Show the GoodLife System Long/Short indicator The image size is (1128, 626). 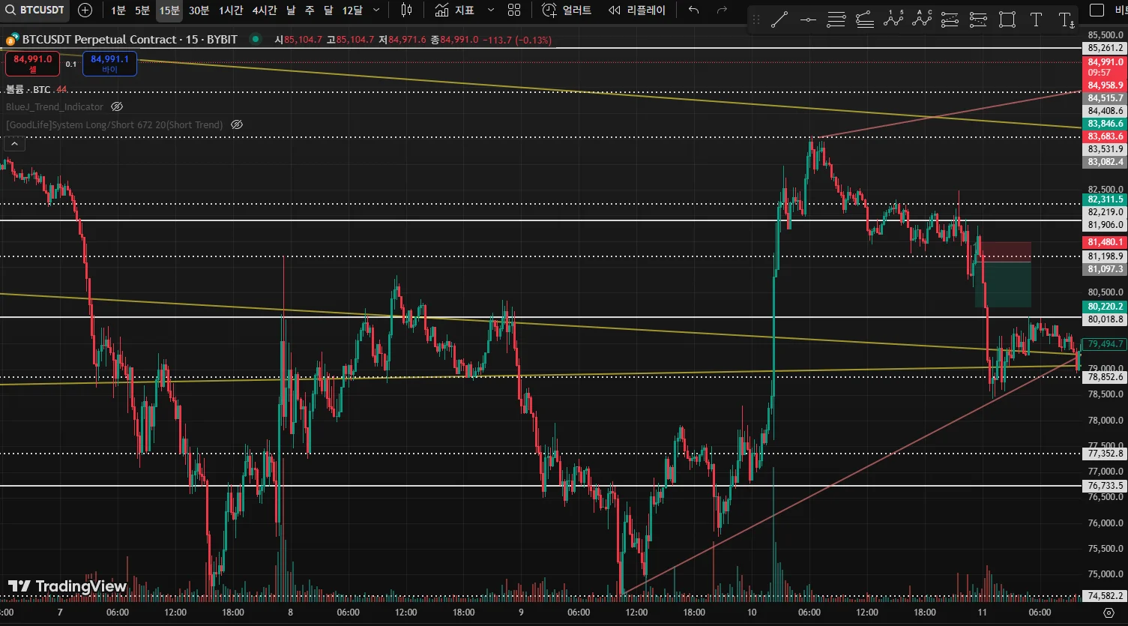point(237,124)
